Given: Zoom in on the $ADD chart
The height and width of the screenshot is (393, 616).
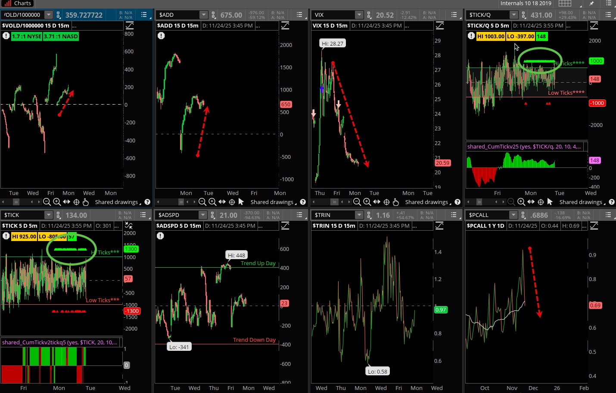Looking at the screenshot, I should click(x=212, y=202).
